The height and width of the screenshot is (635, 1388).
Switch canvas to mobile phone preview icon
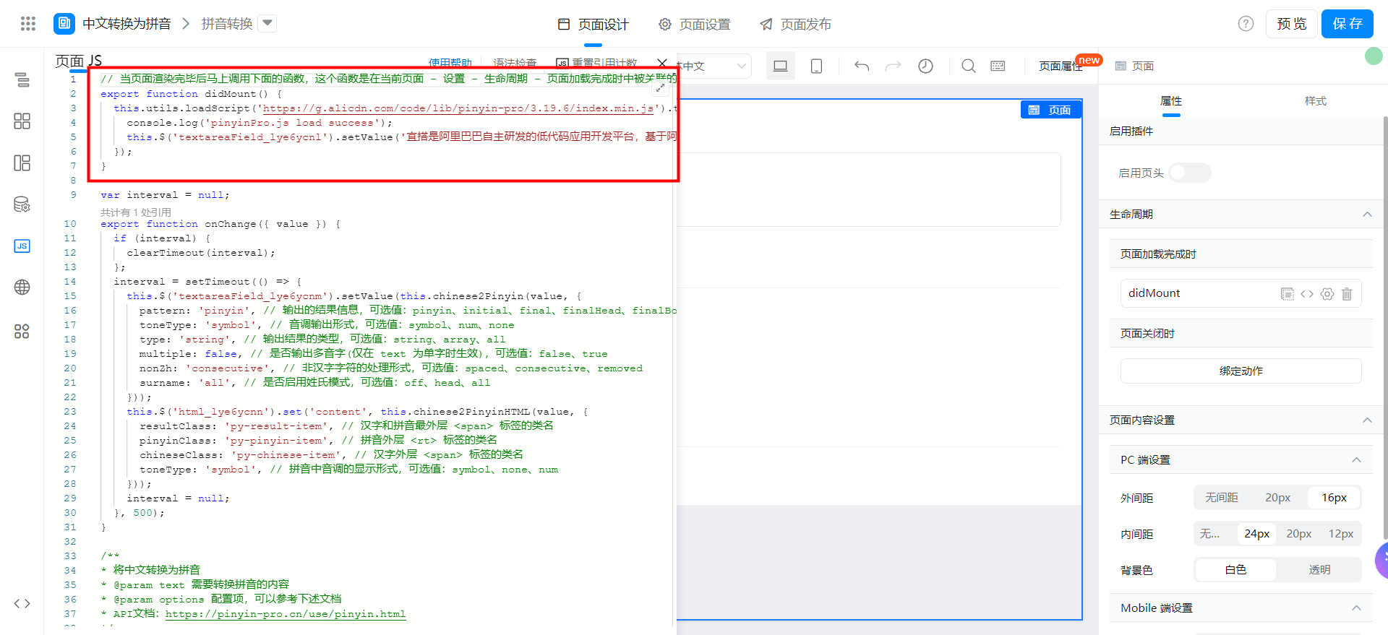816,66
